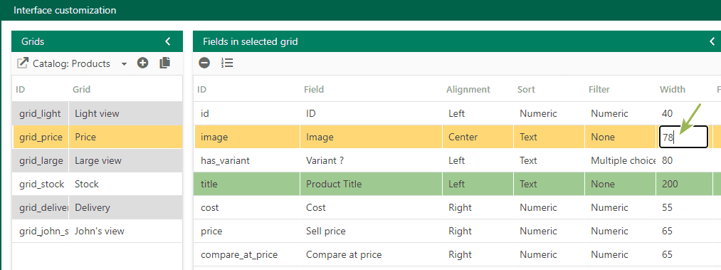Click the image field ID cell

(248, 137)
